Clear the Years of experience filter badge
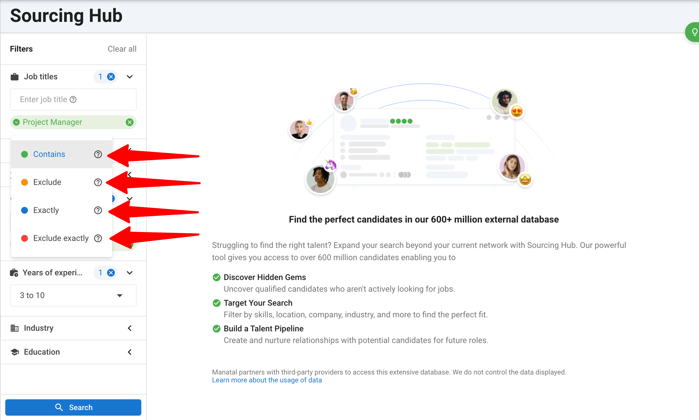This screenshot has height=420, width=699. (x=111, y=273)
